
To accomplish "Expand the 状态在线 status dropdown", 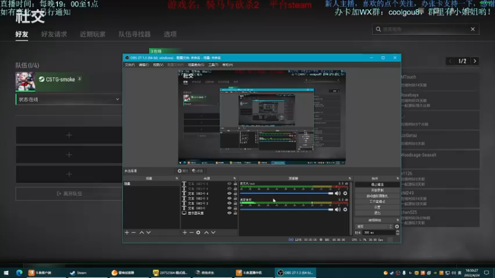I will (69, 99).
